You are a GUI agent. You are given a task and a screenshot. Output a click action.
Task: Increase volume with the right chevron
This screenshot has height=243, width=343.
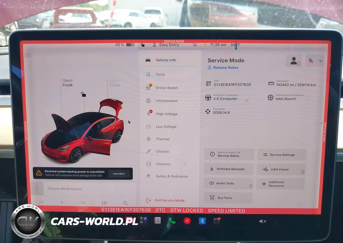coord(275,221)
